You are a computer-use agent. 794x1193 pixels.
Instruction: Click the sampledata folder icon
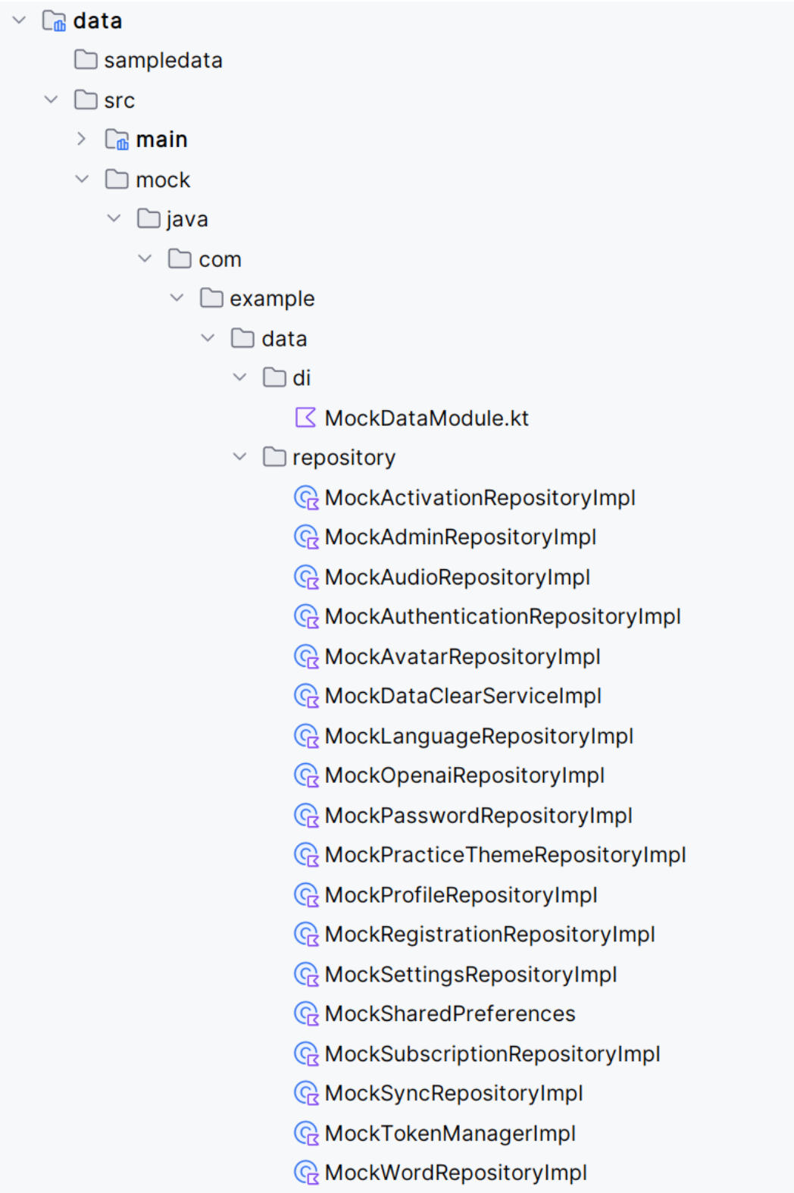(x=86, y=60)
